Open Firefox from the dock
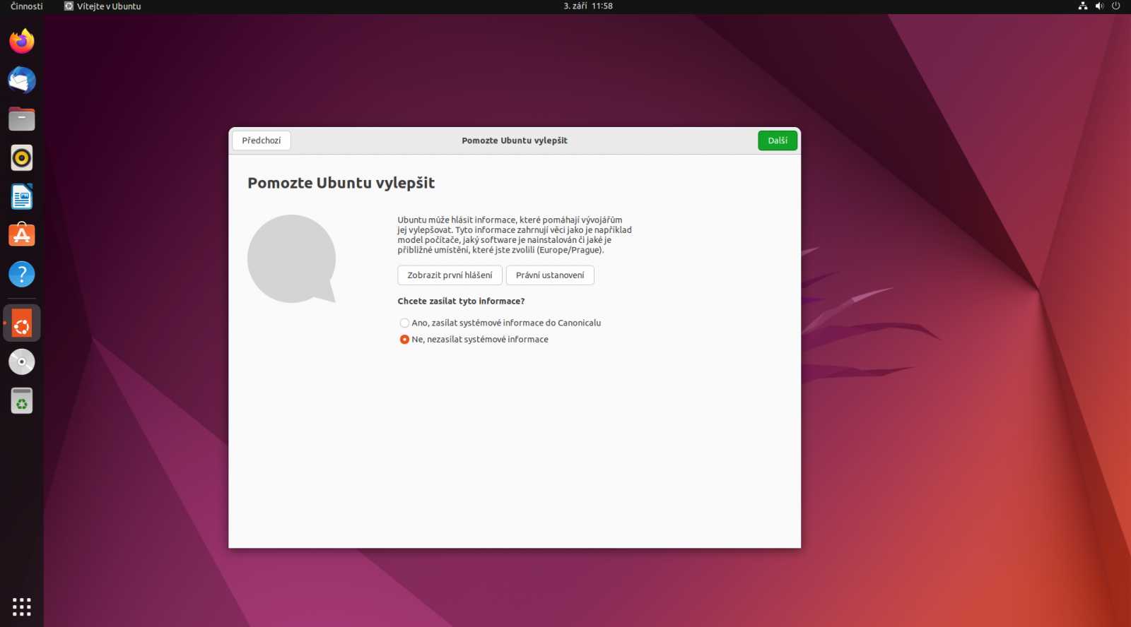The width and height of the screenshot is (1131, 627). coord(22,41)
